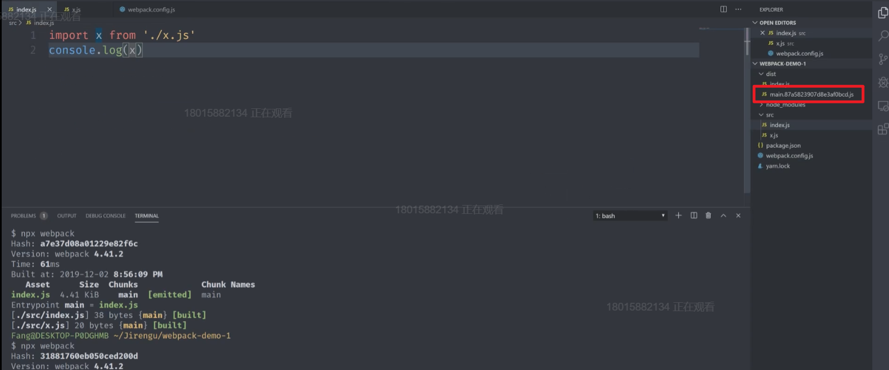The height and width of the screenshot is (370, 889).
Task: Open x.js under the src folder tree
Action: tap(811, 135)
